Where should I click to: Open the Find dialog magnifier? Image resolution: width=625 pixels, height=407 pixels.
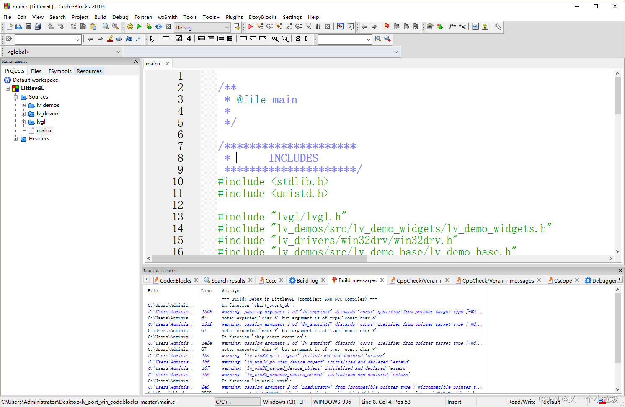pos(106,27)
